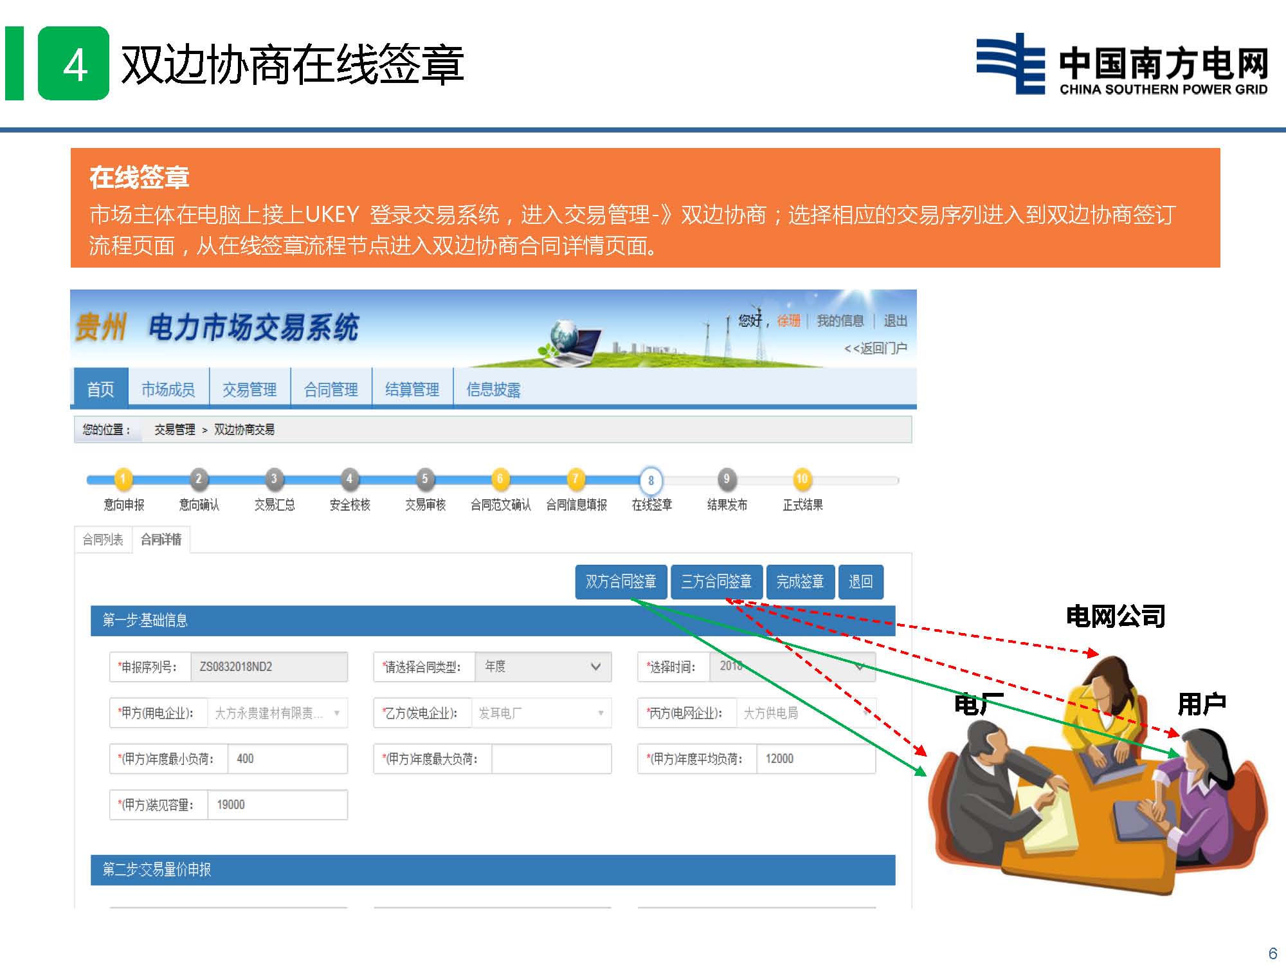This screenshot has width=1286, height=965.
Task: Click the China Southern Power Grid logo
Action: point(1122,64)
